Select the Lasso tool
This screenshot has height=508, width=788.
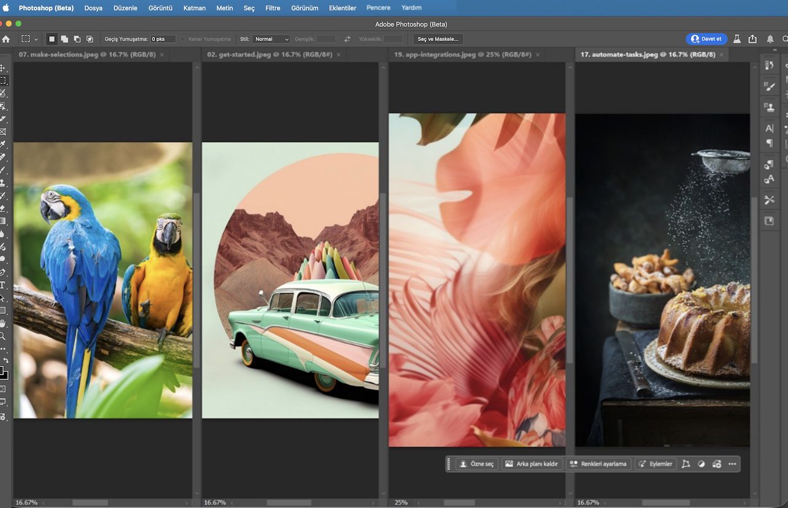4,93
